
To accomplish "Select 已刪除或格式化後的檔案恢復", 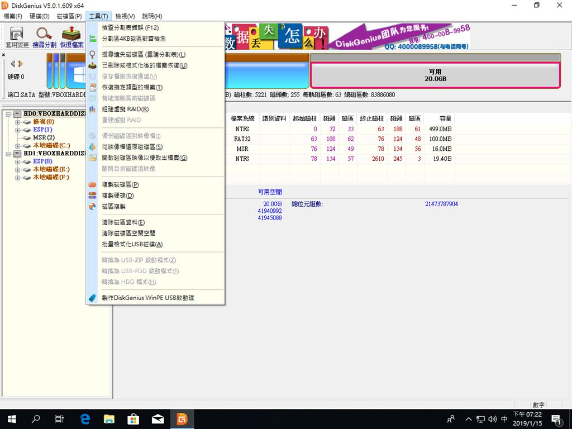I will click(x=155, y=66).
